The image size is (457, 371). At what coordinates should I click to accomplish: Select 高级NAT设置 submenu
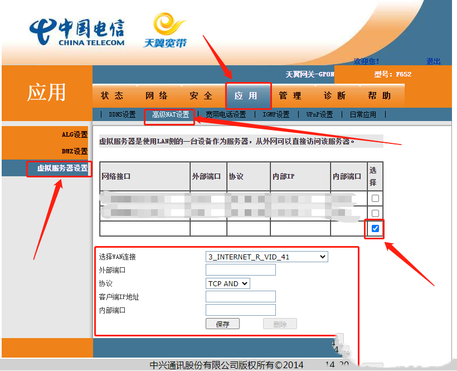click(171, 114)
